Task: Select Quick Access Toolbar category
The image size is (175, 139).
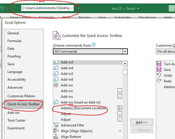Action: coord(23,104)
